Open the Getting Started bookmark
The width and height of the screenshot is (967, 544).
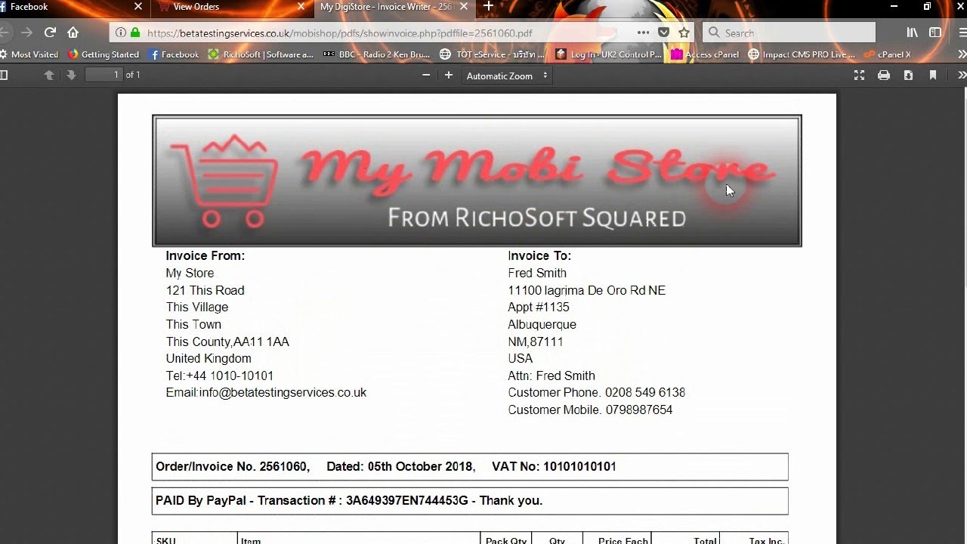[x=103, y=54]
